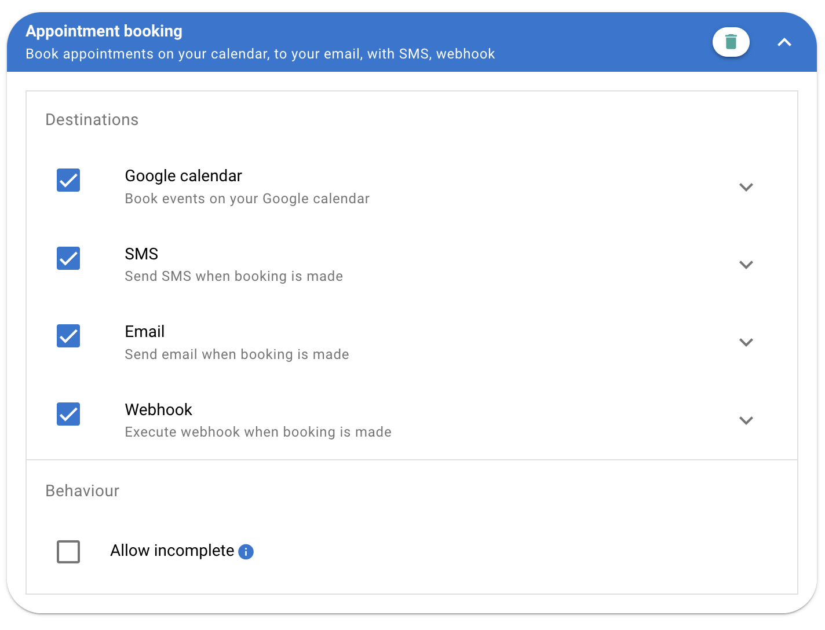
Task: Click the trash icon to delete appointment booking
Action: 731,42
